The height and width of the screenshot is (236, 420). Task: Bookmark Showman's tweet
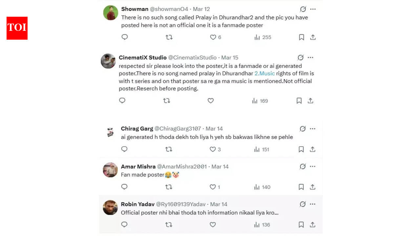tap(301, 37)
